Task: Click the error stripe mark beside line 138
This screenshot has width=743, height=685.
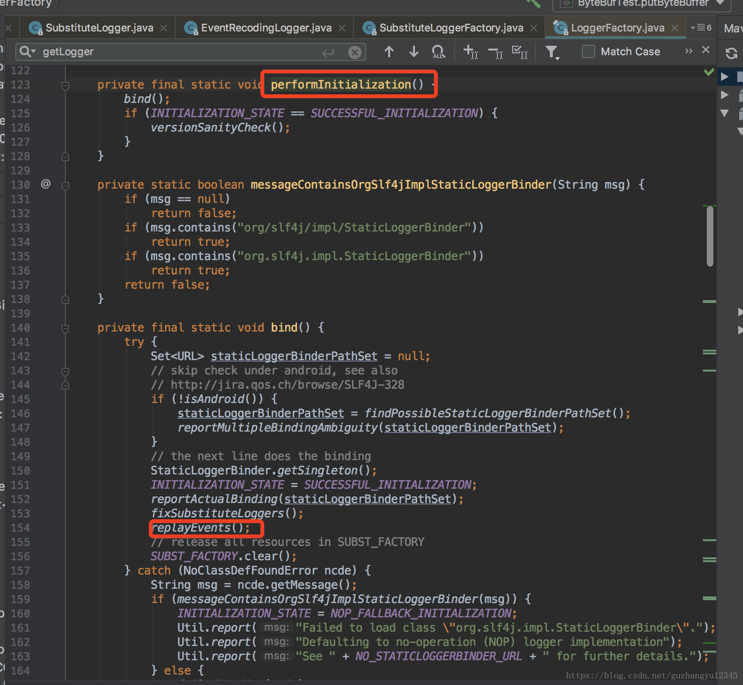Action: coord(710,302)
